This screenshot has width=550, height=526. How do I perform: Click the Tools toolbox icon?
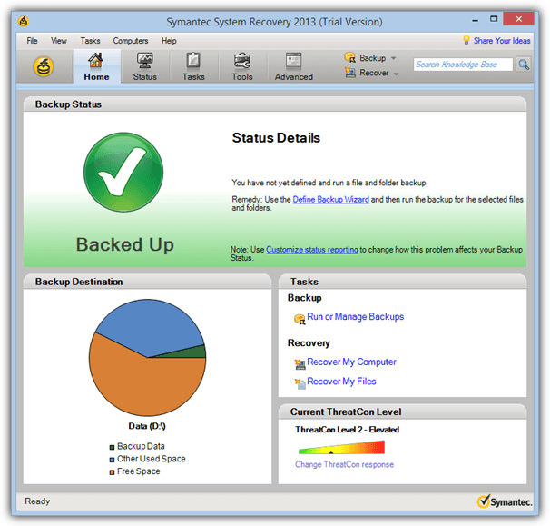[242, 60]
